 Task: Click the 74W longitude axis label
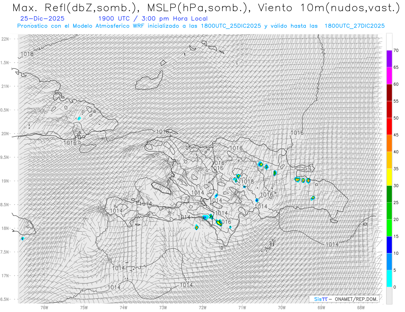pos(124,307)
